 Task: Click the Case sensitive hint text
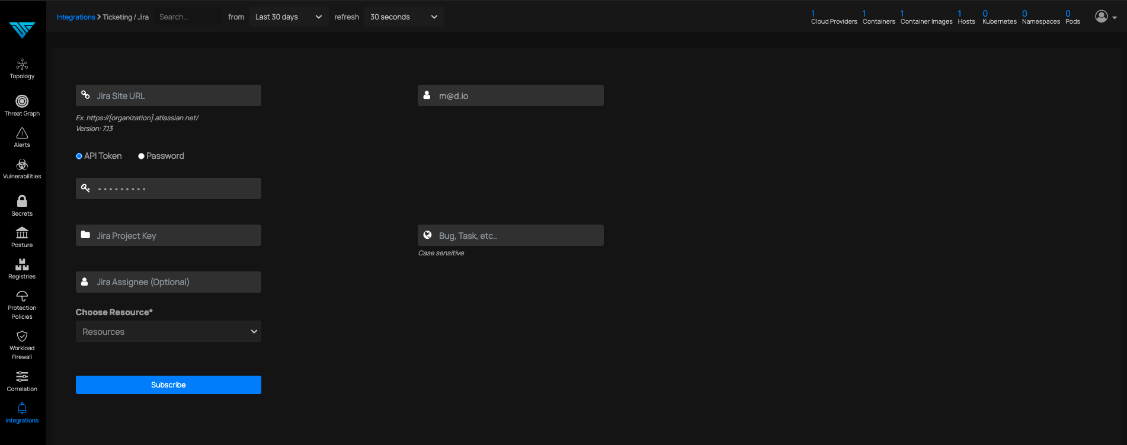click(x=441, y=253)
